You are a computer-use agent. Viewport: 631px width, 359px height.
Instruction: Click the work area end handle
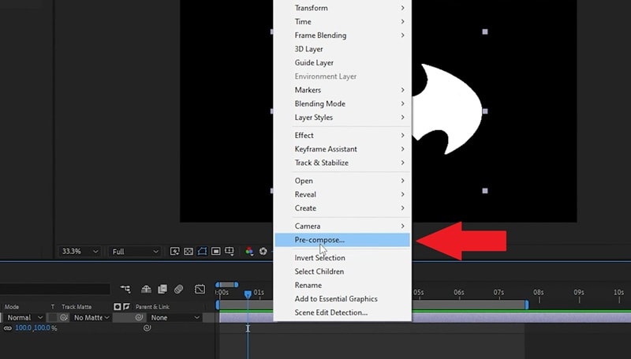pyautogui.click(x=526, y=305)
